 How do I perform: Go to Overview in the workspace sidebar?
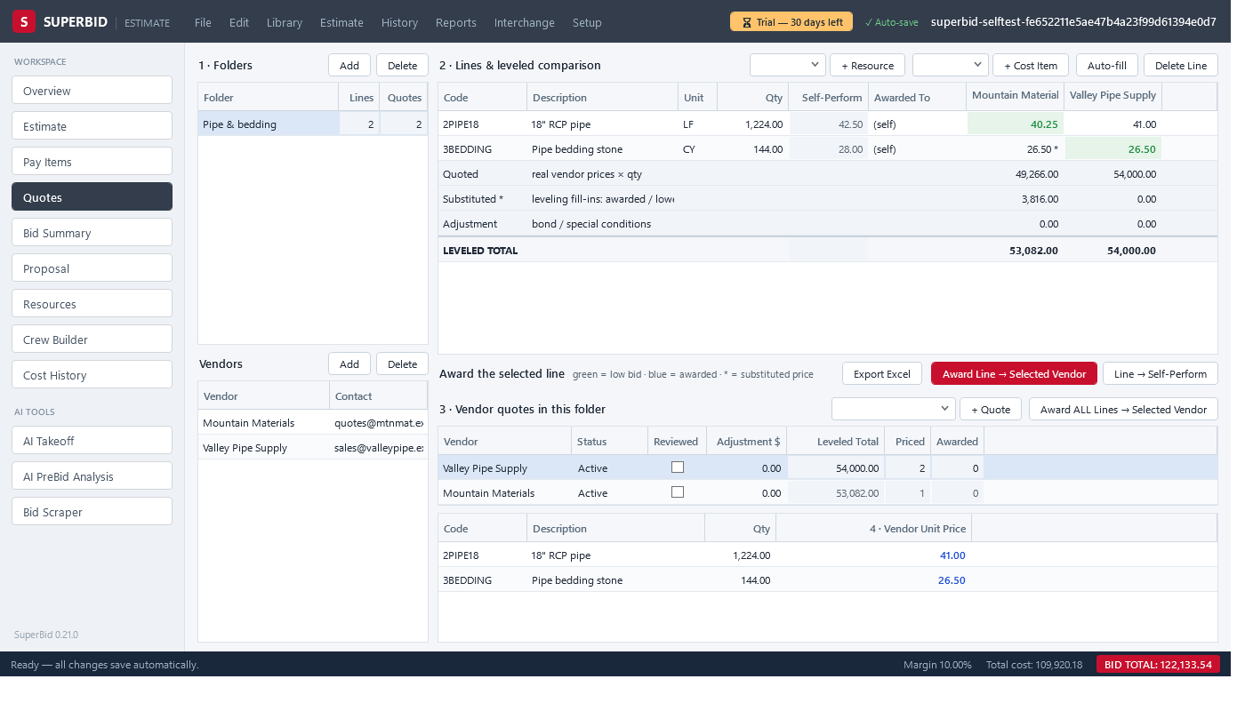pos(92,90)
